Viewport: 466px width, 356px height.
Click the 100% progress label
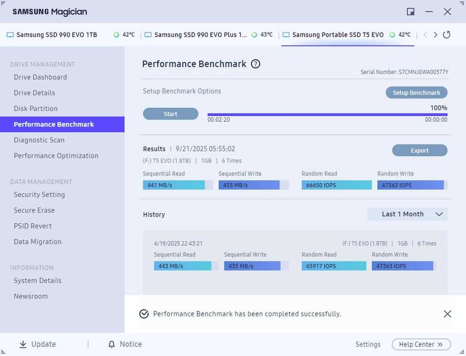(x=439, y=108)
